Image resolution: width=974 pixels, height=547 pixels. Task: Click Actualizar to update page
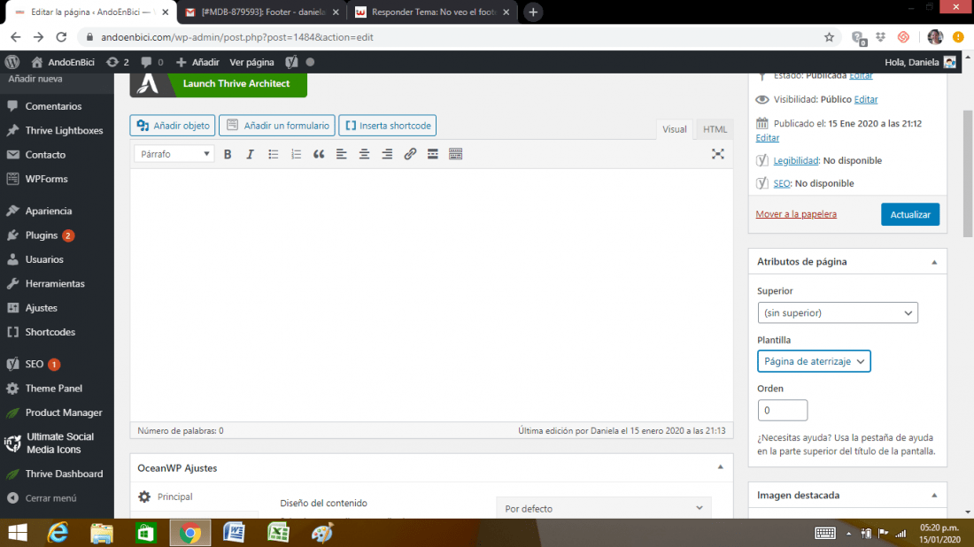pos(910,214)
